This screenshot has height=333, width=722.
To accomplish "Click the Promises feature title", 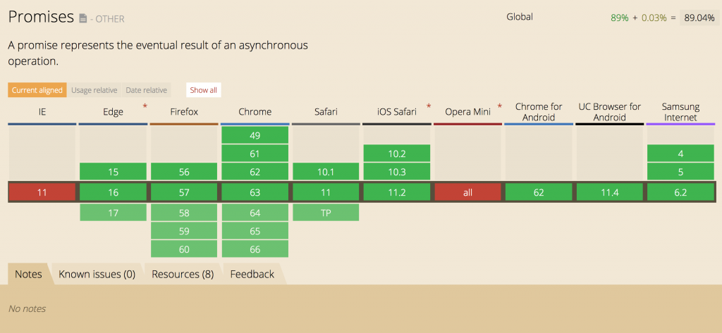I will point(41,17).
